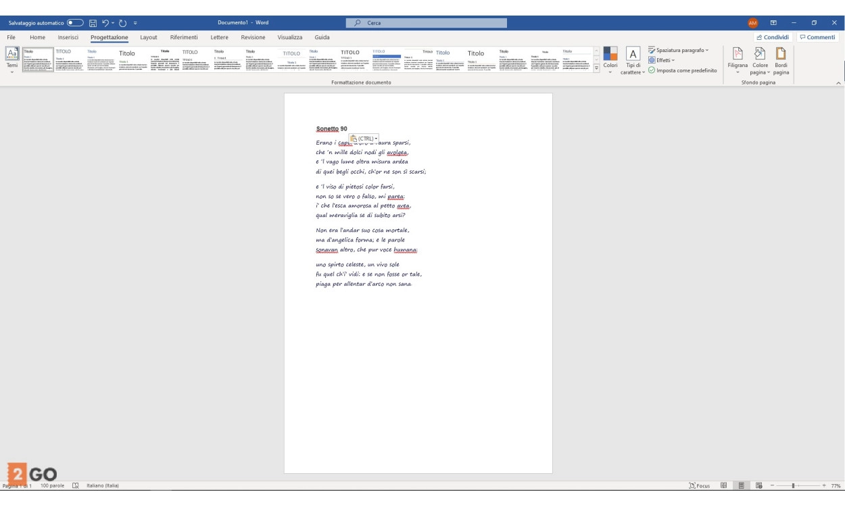Open the Inserisci ribbon tab

coord(68,38)
